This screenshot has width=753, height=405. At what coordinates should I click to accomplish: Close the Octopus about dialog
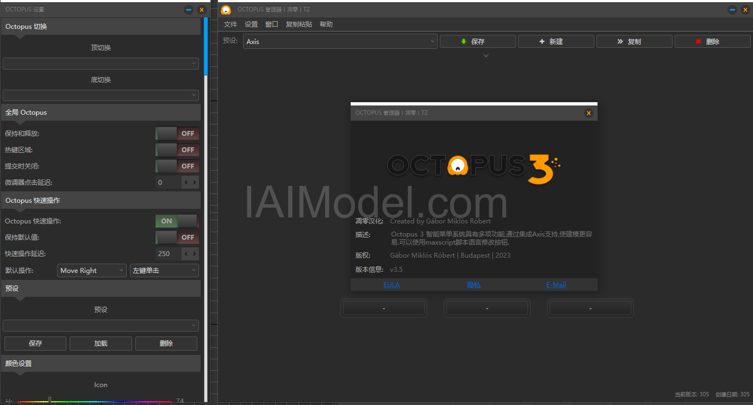click(x=588, y=113)
